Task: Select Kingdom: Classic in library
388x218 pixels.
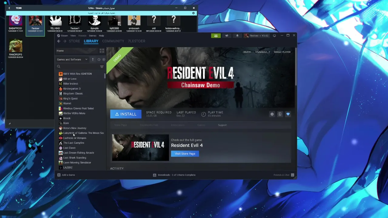Action: coord(73,94)
